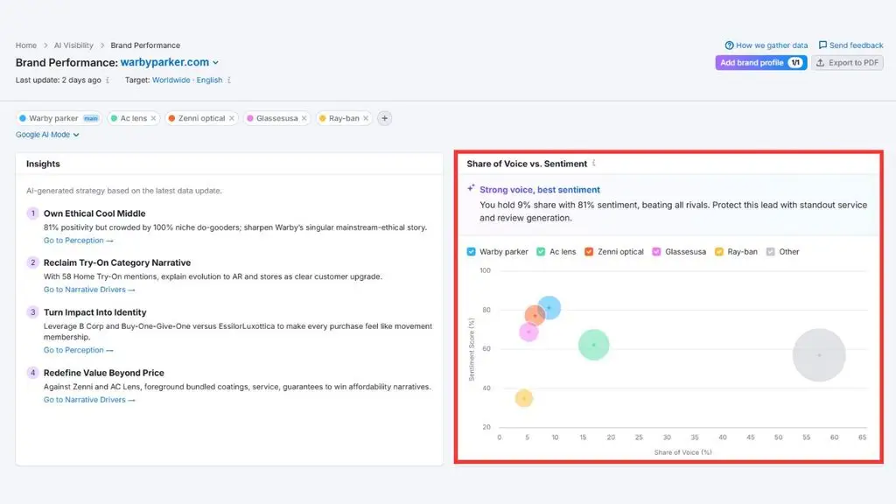Click the Redefine Value Beyond Price title
896x504 pixels.
click(x=104, y=373)
